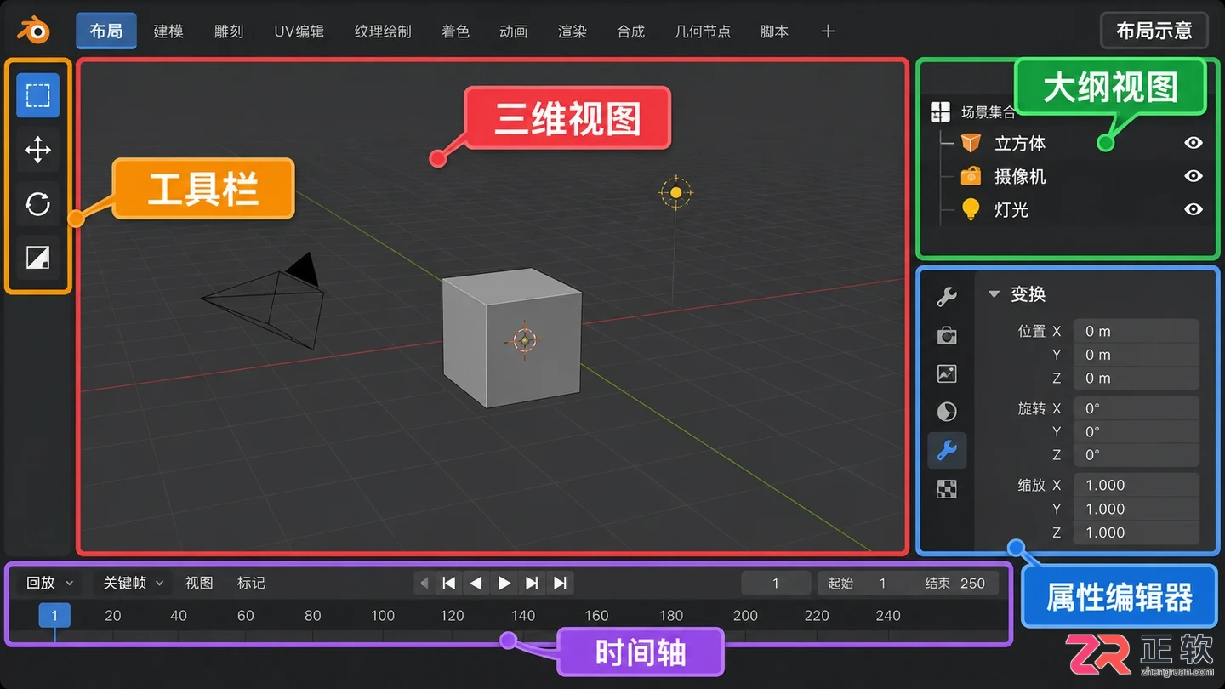Select the box select tool

(37, 95)
